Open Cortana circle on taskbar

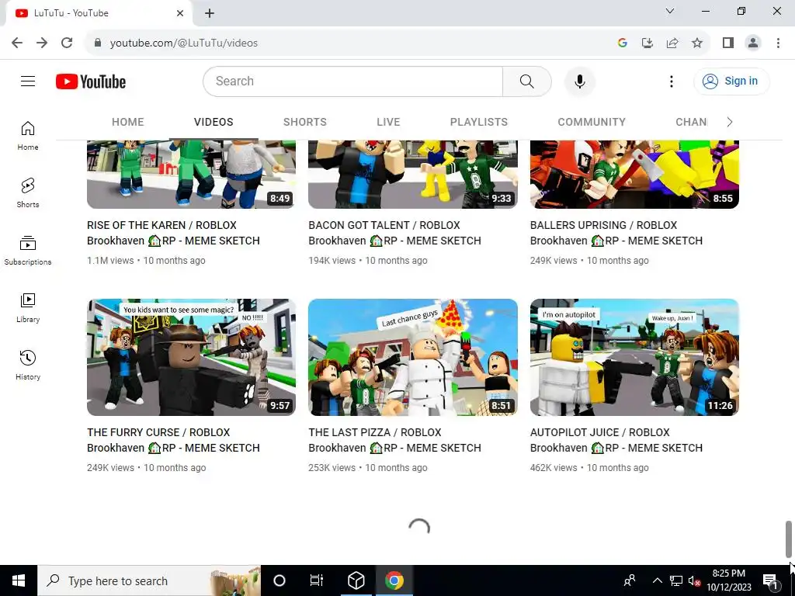click(x=279, y=580)
